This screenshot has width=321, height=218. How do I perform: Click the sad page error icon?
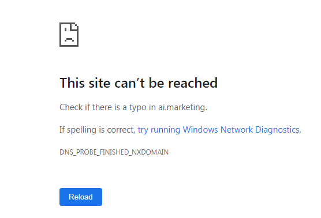(69, 35)
